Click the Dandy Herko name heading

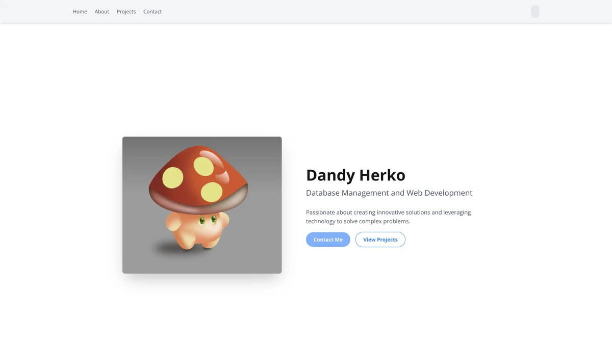tap(355, 175)
